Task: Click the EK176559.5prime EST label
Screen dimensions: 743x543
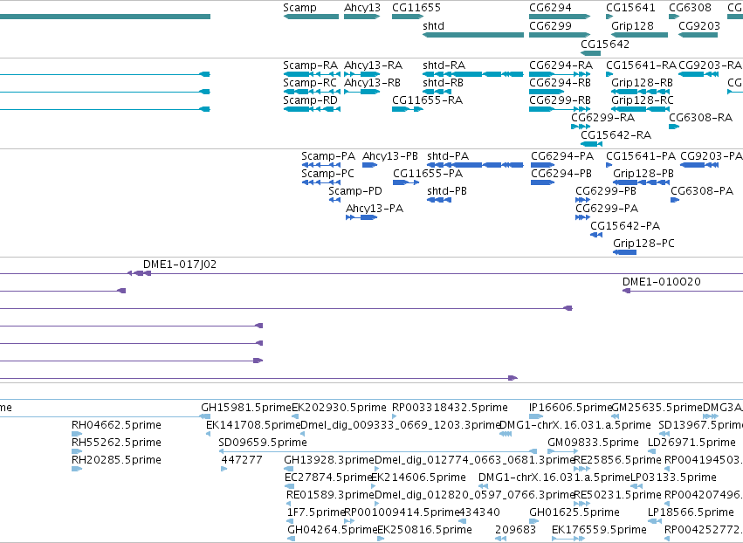Action: click(600, 530)
